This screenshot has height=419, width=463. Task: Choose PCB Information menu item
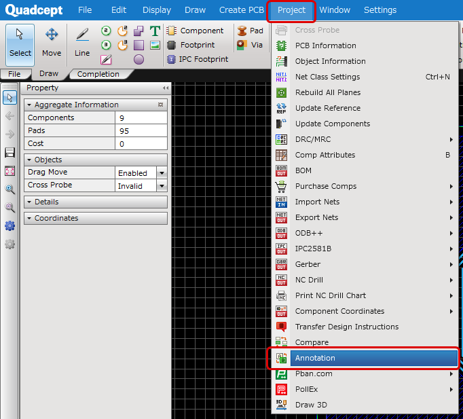[365, 45]
